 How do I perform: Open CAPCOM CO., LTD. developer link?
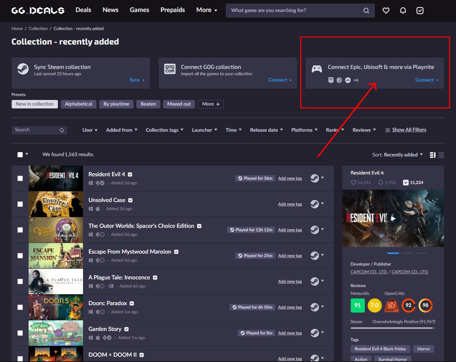pos(369,272)
